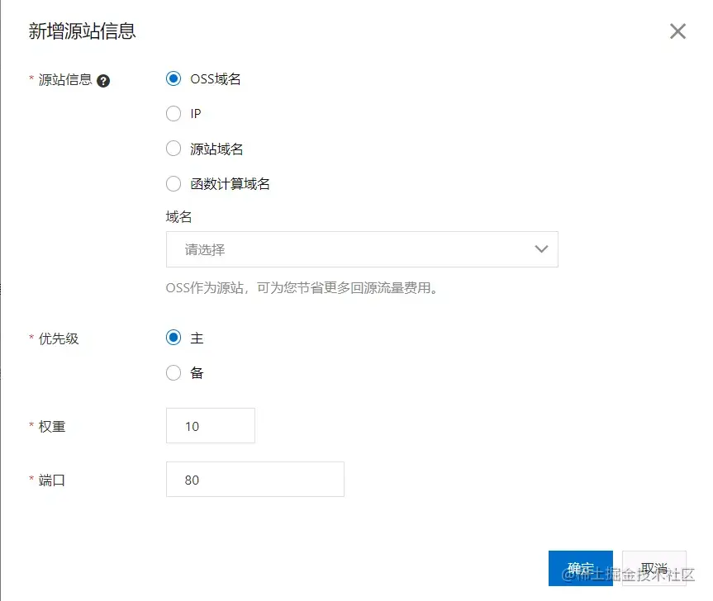
Task: Expand the 域名 selection list
Action: 355,249
